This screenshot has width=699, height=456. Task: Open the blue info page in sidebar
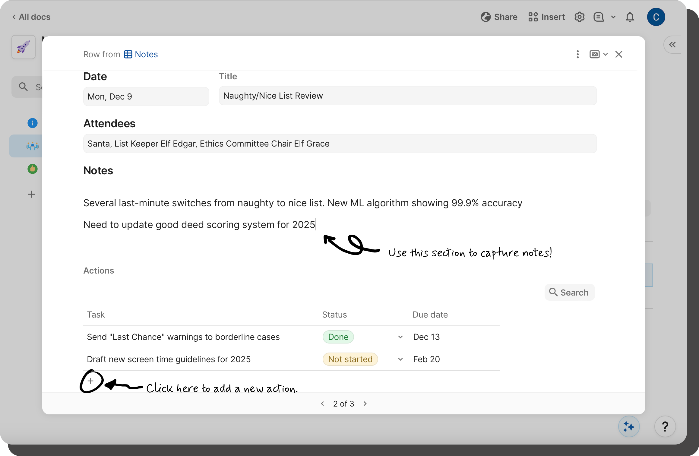coord(33,123)
